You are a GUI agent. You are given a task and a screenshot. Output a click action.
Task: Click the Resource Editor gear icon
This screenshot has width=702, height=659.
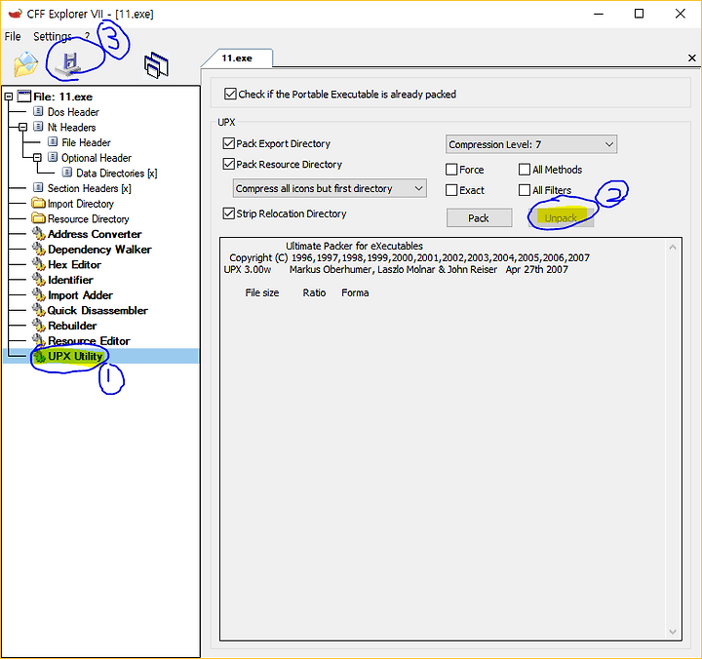tap(38, 340)
